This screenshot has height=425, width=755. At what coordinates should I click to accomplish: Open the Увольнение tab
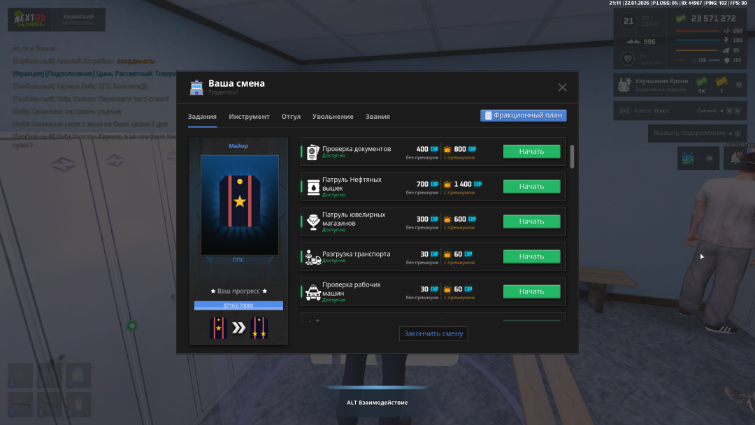pos(333,117)
